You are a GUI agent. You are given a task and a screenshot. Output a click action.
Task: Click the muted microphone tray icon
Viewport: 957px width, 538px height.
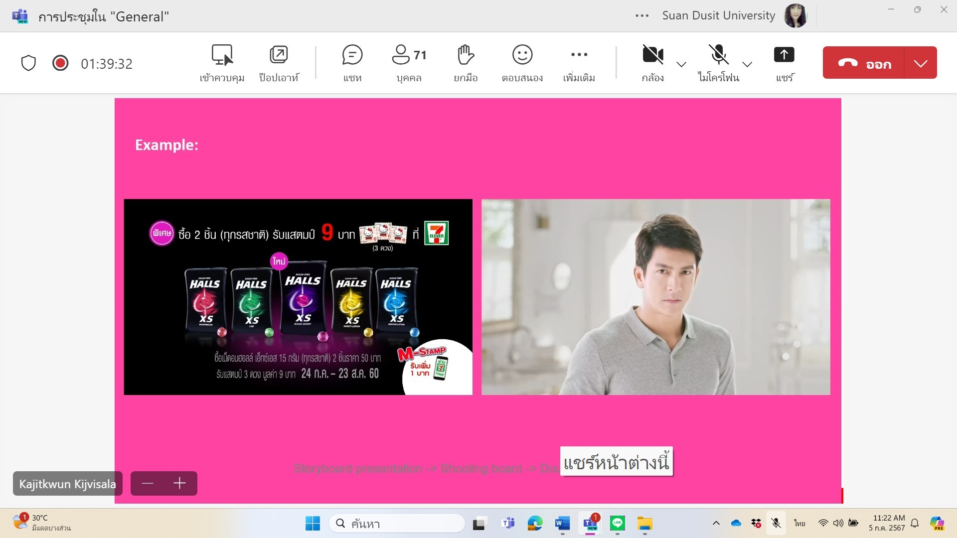pos(776,523)
